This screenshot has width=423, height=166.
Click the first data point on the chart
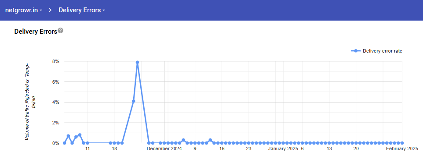(65, 143)
